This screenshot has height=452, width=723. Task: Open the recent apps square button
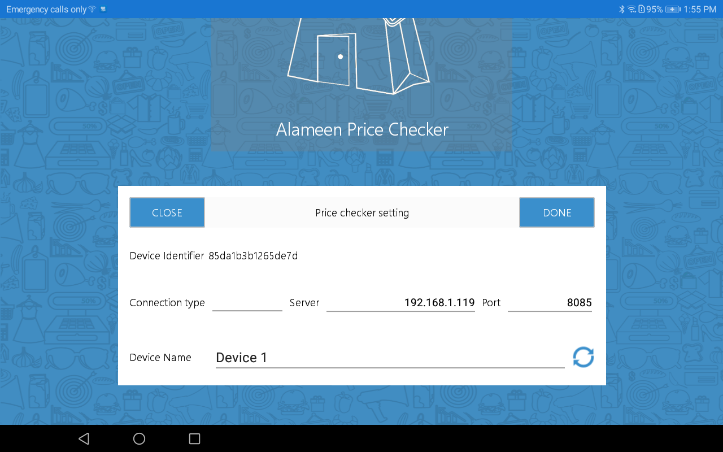pos(194,438)
